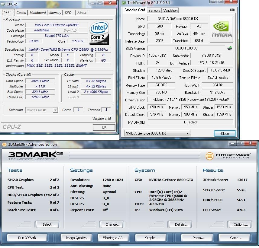Click the CPU Name field Intel Core 2 Extreme QX6800
The height and width of the screenshot is (248, 259).
57,25
